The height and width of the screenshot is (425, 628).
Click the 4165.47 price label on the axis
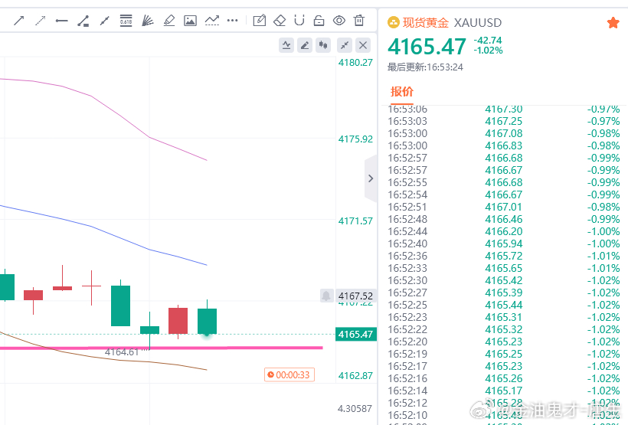(355, 334)
